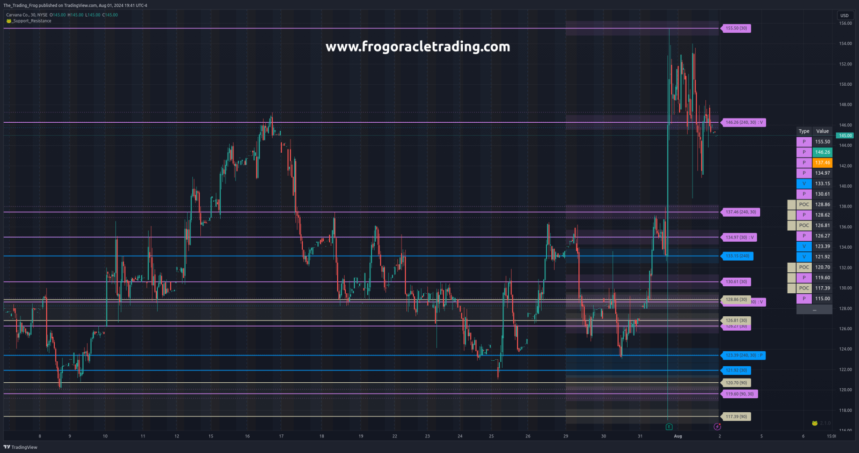The width and height of the screenshot is (859, 453).
Task: Click the beige swatch left of POC 126.81
Action: (x=791, y=226)
